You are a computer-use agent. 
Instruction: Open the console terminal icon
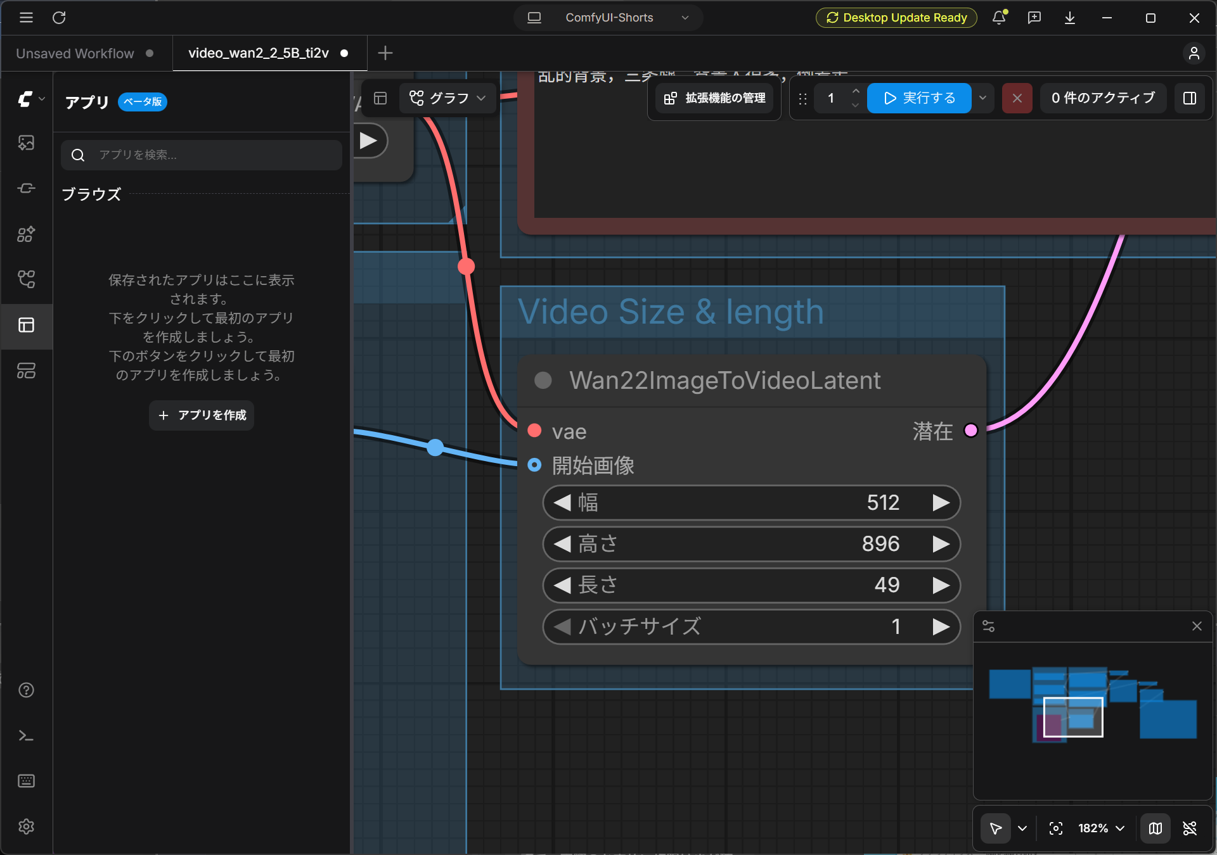(26, 736)
